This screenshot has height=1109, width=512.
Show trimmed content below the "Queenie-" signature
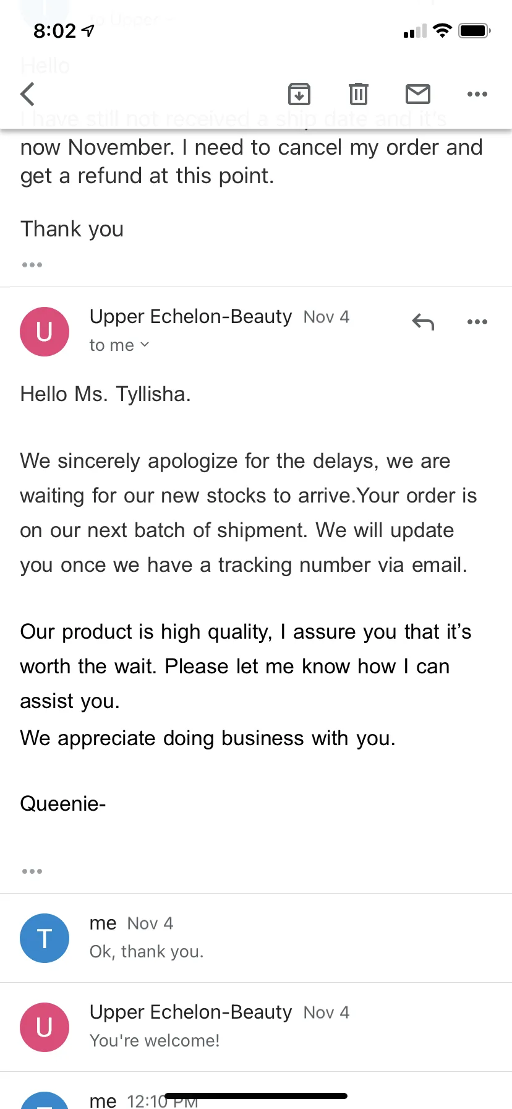pos(32,871)
